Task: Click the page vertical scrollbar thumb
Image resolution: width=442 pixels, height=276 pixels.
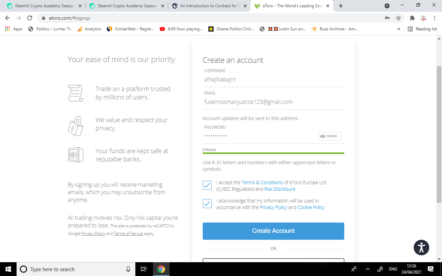Action: (439, 134)
